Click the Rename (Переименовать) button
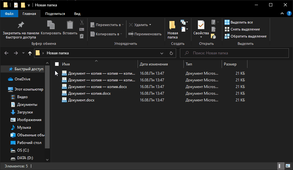 pyautogui.click(x=145, y=34)
